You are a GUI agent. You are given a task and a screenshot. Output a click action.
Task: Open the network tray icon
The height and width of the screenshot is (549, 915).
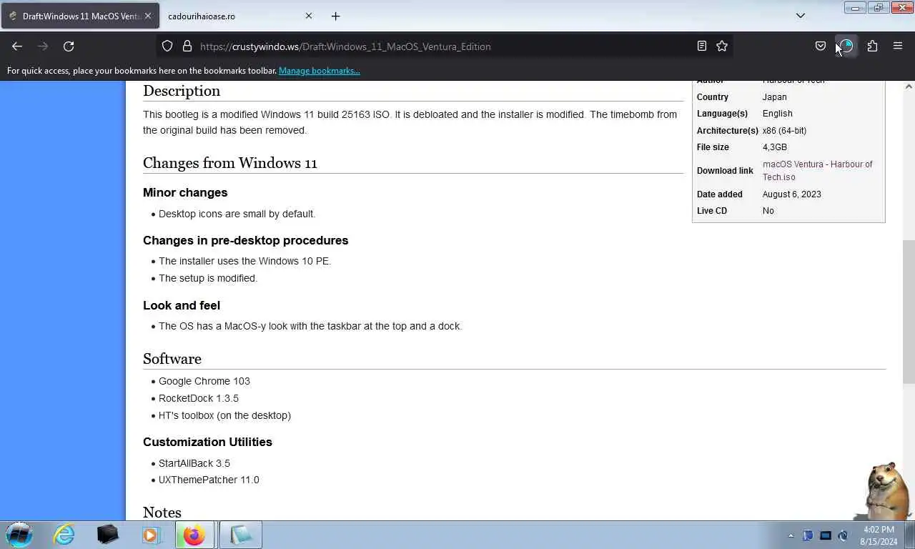[826, 535]
